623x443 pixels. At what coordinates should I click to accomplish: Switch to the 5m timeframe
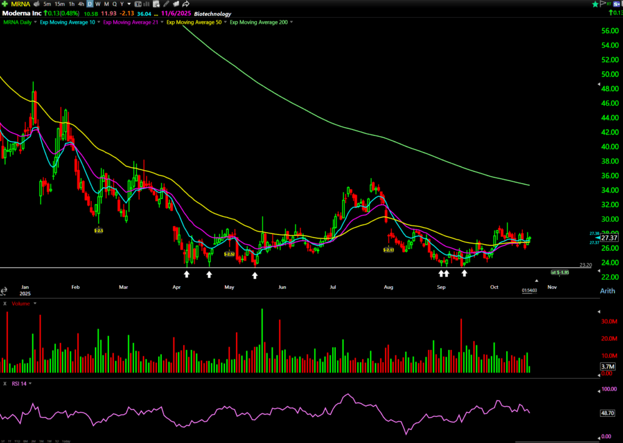47,4
